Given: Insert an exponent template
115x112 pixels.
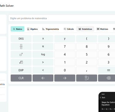Looking at the screenshot, I should [x=21, y=54].
